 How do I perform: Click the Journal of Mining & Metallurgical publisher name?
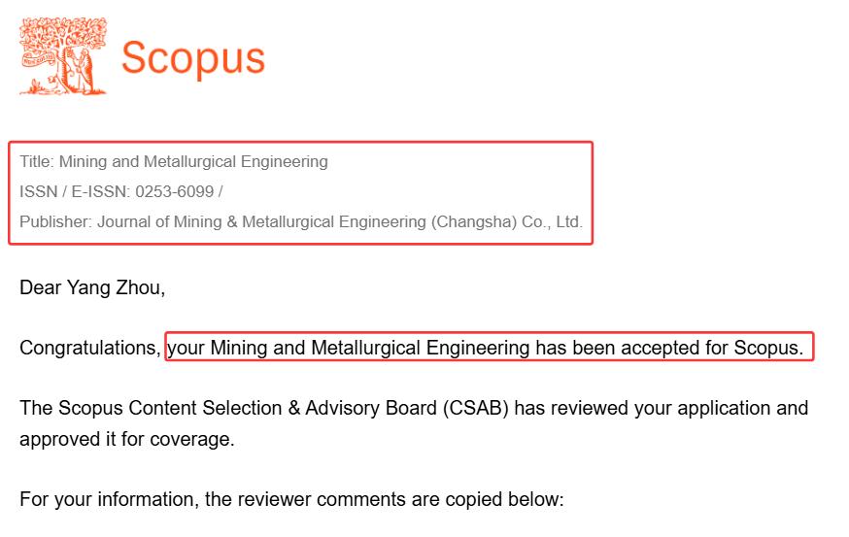[261, 221]
